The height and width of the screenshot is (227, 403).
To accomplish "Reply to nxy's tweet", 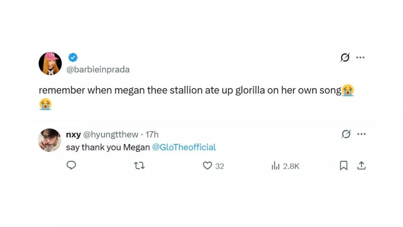I will (x=71, y=165).
